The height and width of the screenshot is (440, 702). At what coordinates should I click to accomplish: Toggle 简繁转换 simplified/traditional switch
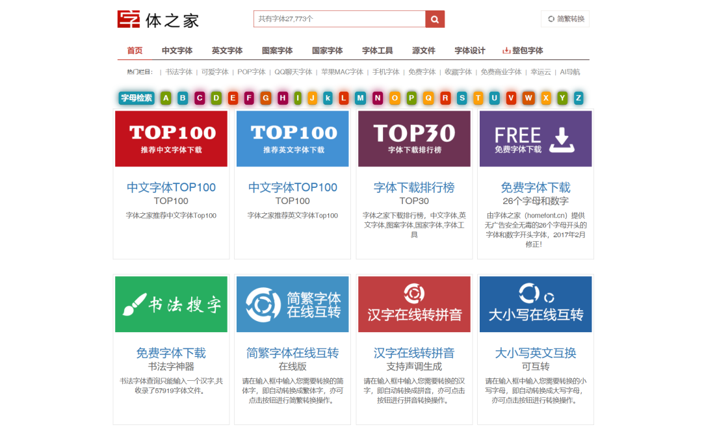[565, 19]
